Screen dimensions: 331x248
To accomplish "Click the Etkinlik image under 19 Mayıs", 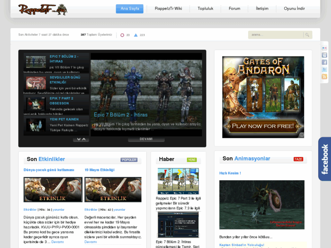I will (x=113, y=190).
